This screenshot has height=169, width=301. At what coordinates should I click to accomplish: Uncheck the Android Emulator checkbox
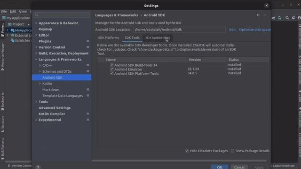[112, 69]
